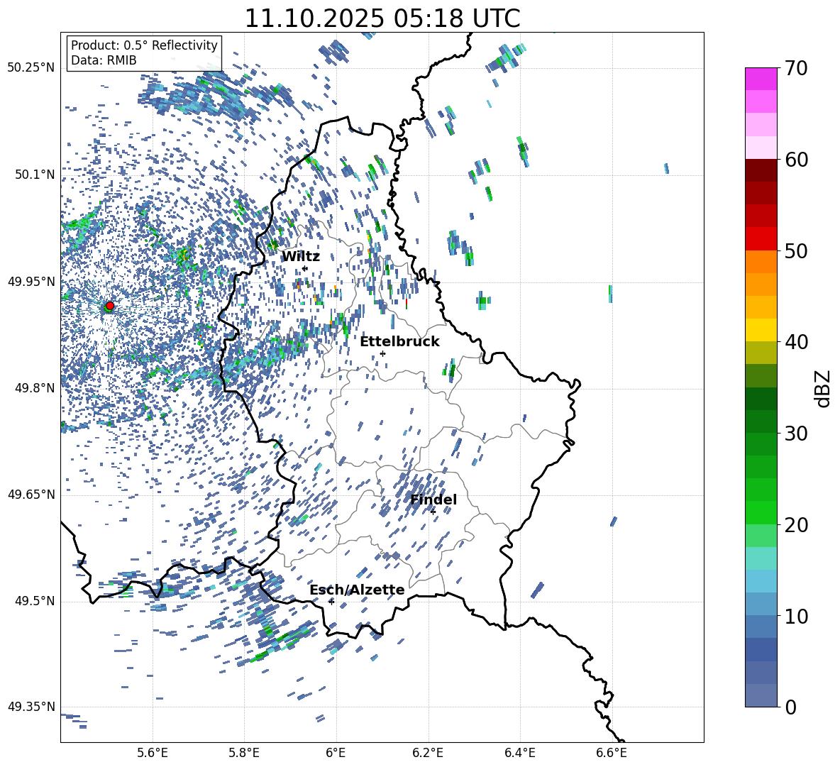Select the Ettelbruck city label
The width and height of the screenshot is (840, 767).
[399, 341]
